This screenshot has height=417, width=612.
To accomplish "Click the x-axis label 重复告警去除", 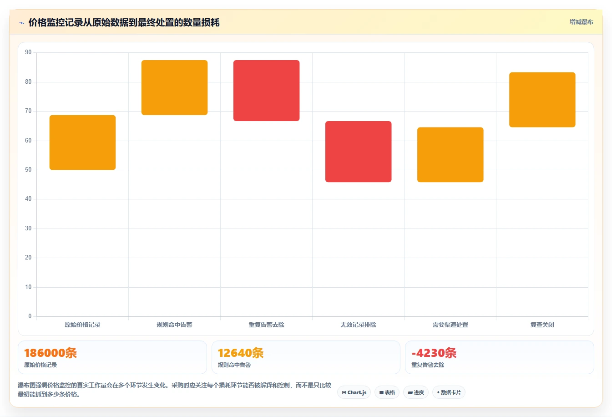I will [x=266, y=325].
